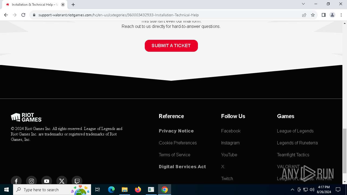The width and height of the screenshot is (347, 195).
Task: Follow the Facebook text link
Action: tap(231, 131)
